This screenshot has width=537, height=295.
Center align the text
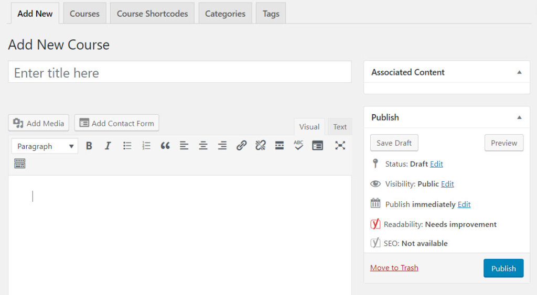pyautogui.click(x=203, y=146)
